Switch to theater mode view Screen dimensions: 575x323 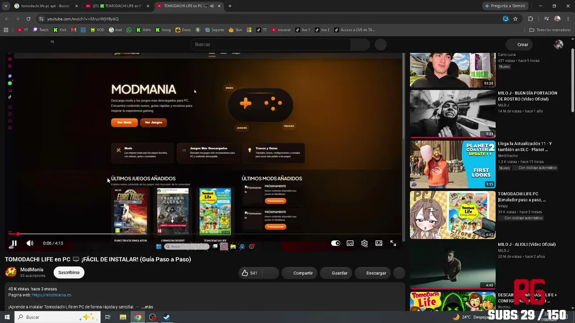point(379,243)
